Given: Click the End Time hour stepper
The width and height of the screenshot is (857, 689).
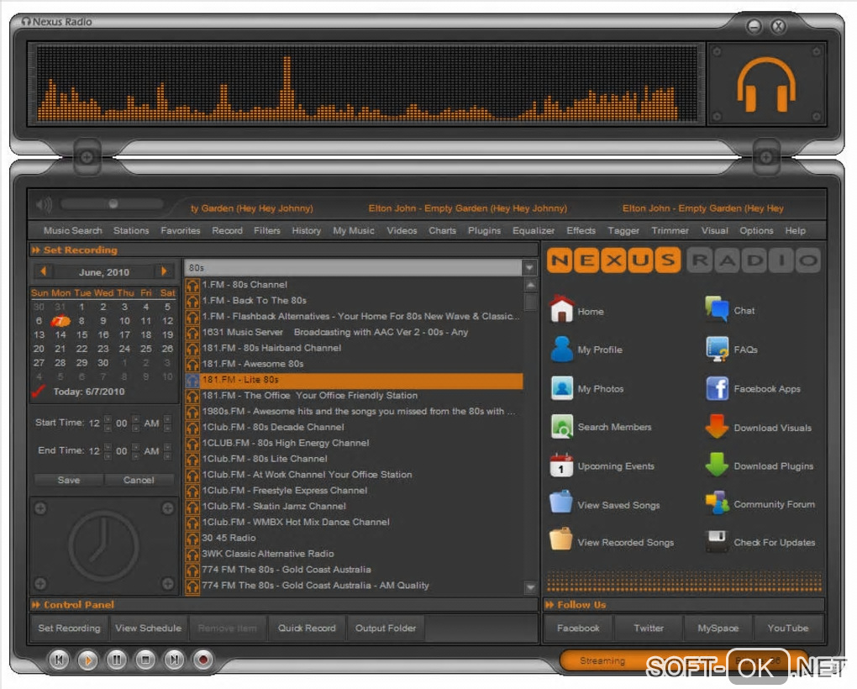Looking at the screenshot, I should tap(108, 450).
